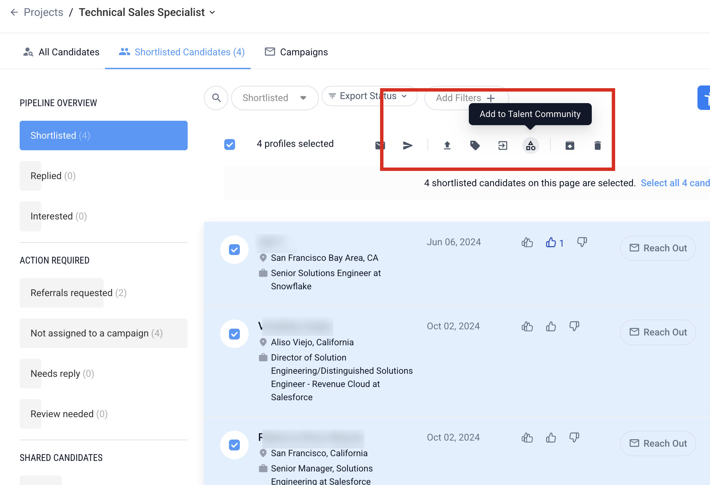Click the upload arrow icon in bulk actions
This screenshot has height=485, width=710.
coord(447,145)
